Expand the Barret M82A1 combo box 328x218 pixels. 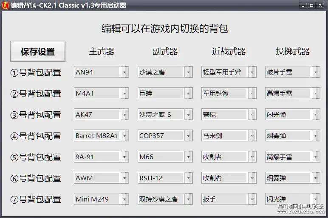pyautogui.click(x=101, y=135)
